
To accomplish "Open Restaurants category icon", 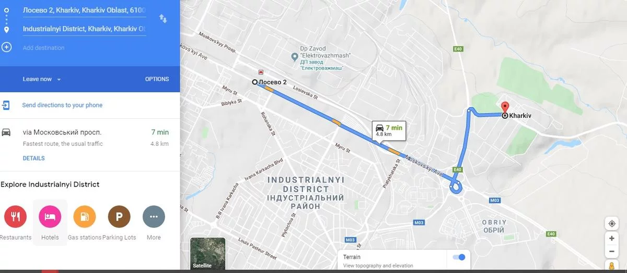I will pyautogui.click(x=15, y=217).
